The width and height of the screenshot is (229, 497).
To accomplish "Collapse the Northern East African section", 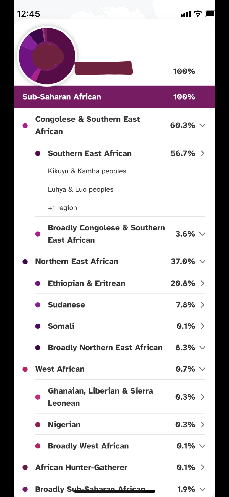I will coord(202,262).
